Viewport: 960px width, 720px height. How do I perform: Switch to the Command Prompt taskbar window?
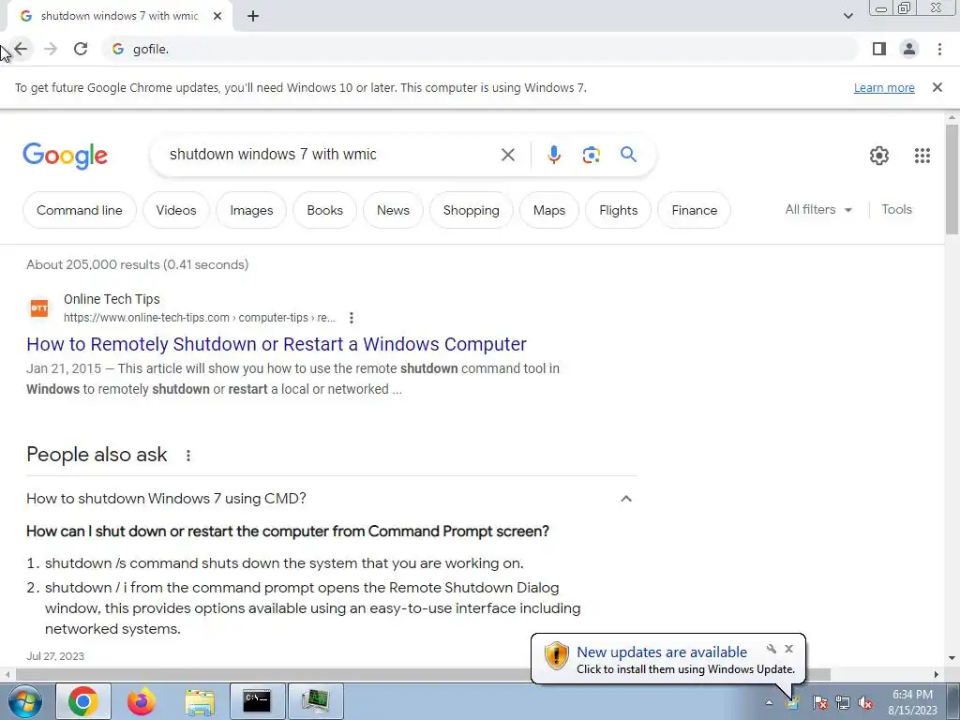coord(257,701)
